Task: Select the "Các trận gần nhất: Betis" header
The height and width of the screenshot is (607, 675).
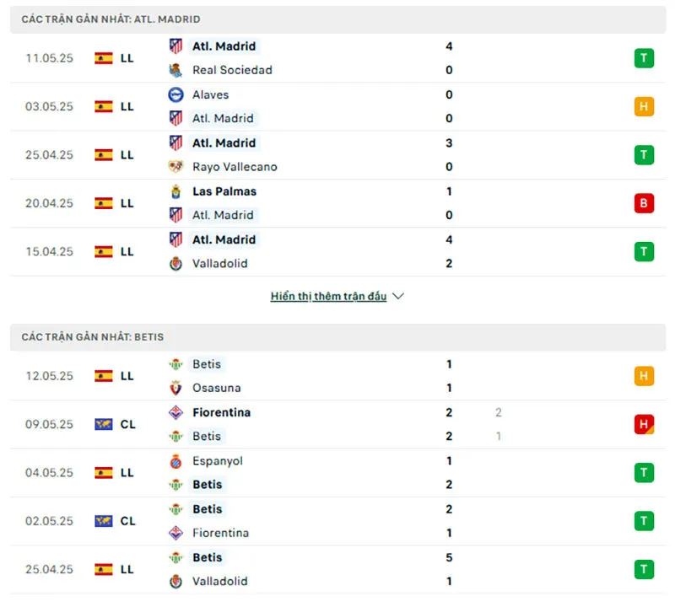Action: pos(93,336)
